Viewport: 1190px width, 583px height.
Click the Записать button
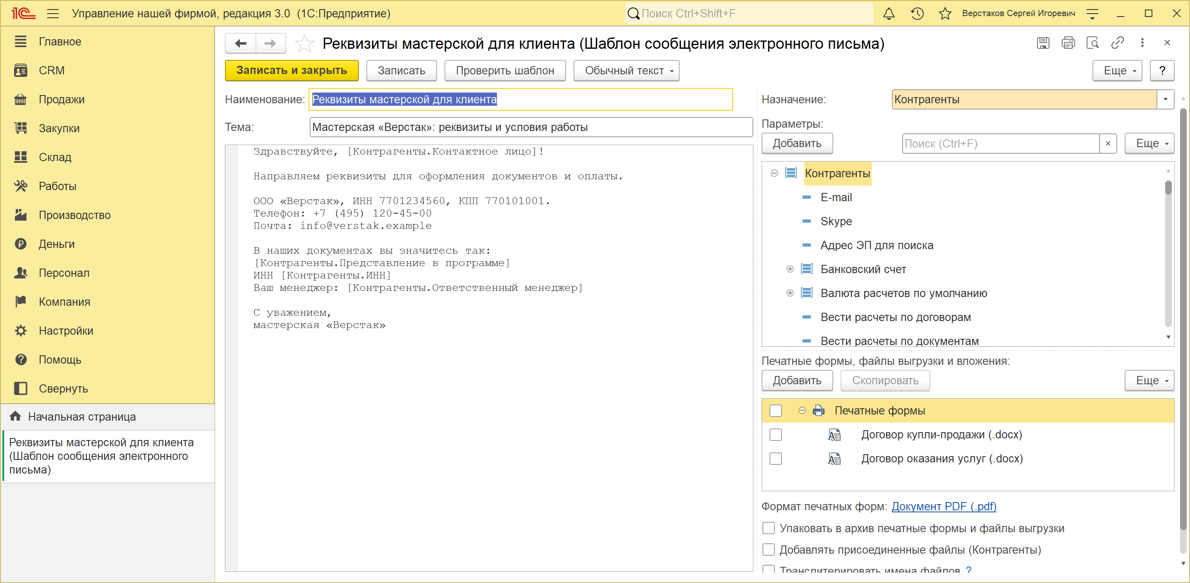click(401, 71)
